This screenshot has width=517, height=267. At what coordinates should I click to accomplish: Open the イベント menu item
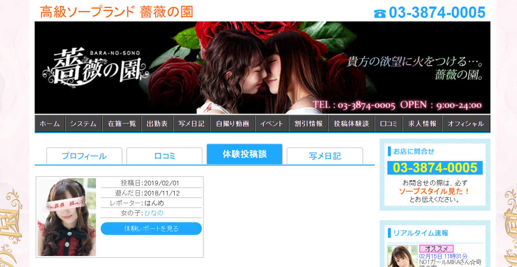point(272,124)
